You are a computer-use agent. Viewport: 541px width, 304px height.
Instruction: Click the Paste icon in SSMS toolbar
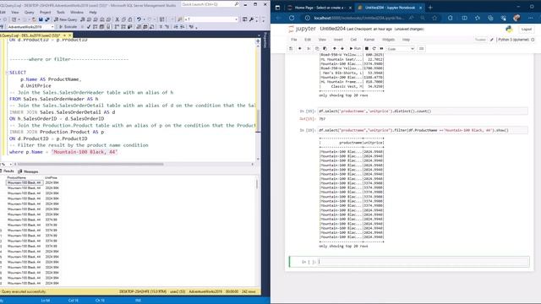click(x=130, y=19)
